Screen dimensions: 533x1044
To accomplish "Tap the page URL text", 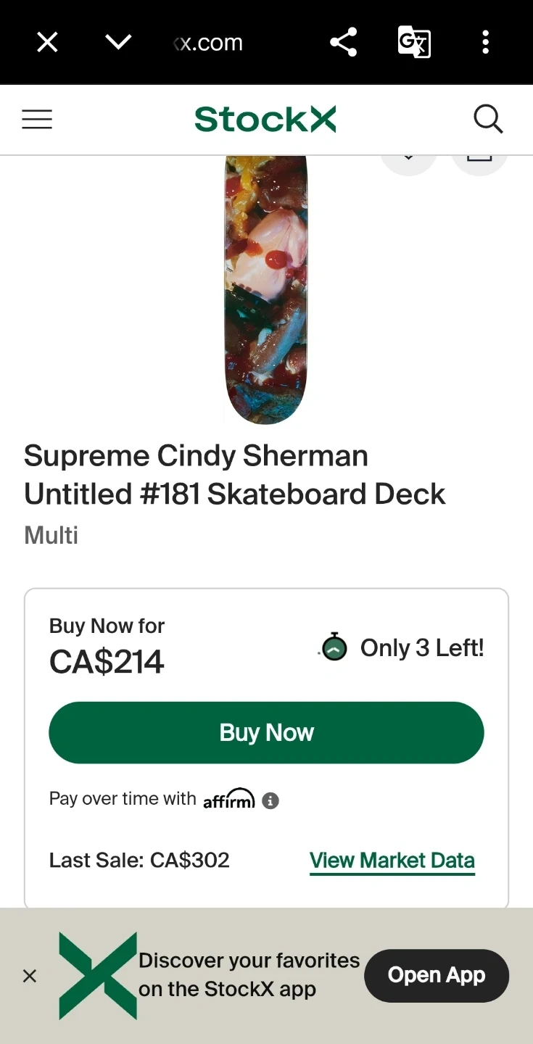I will tap(209, 43).
